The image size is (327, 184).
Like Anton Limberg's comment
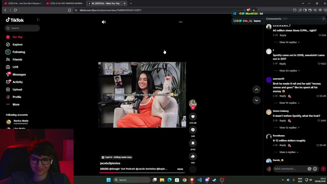[x=319, y=121]
